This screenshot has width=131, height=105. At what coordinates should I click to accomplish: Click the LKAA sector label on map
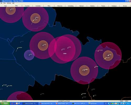(65, 54)
